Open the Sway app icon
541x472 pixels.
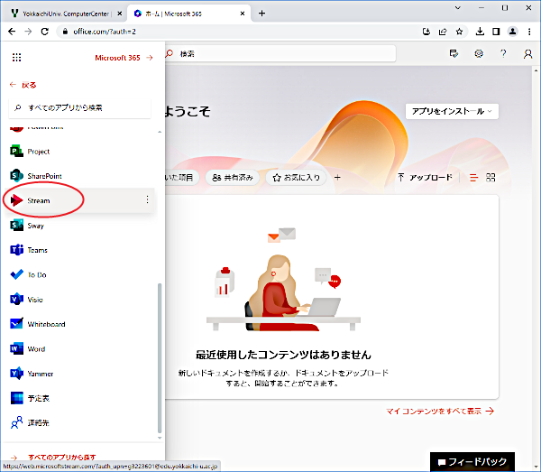coord(16,226)
